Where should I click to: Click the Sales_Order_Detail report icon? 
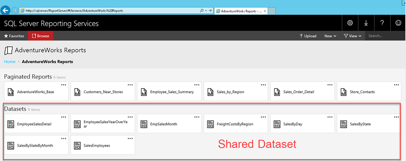(277, 92)
